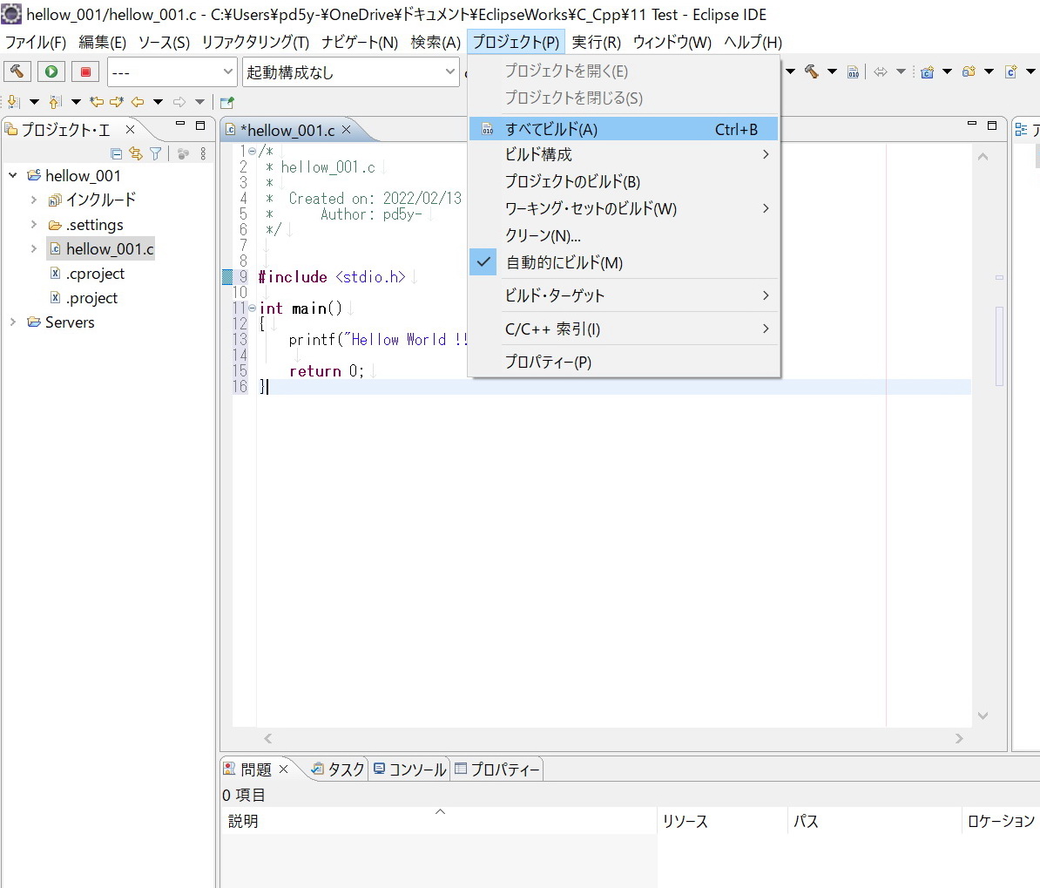Open the リファクタリング(T) menu
Image resolution: width=1040 pixels, height=888 pixels.
[x=255, y=43]
